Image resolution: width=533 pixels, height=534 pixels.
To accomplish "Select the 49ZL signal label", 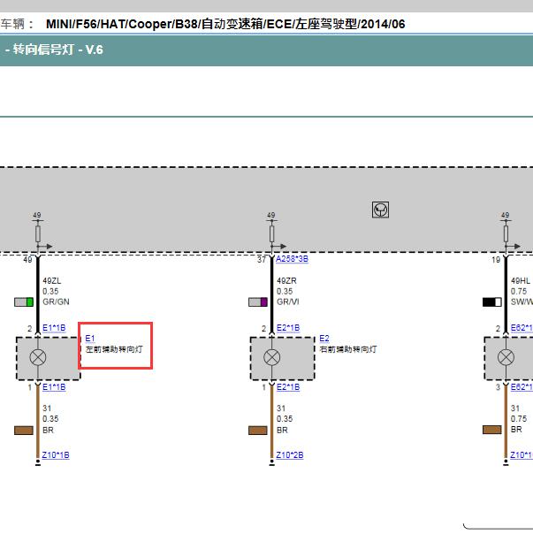I will tap(52, 281).
